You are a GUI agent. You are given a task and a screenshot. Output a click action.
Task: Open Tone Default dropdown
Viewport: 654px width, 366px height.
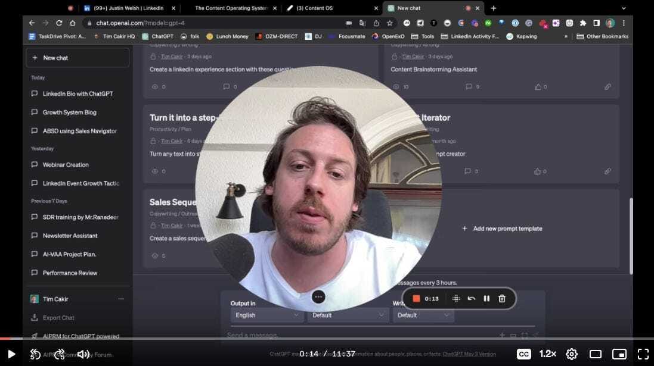tap(348, 315)
